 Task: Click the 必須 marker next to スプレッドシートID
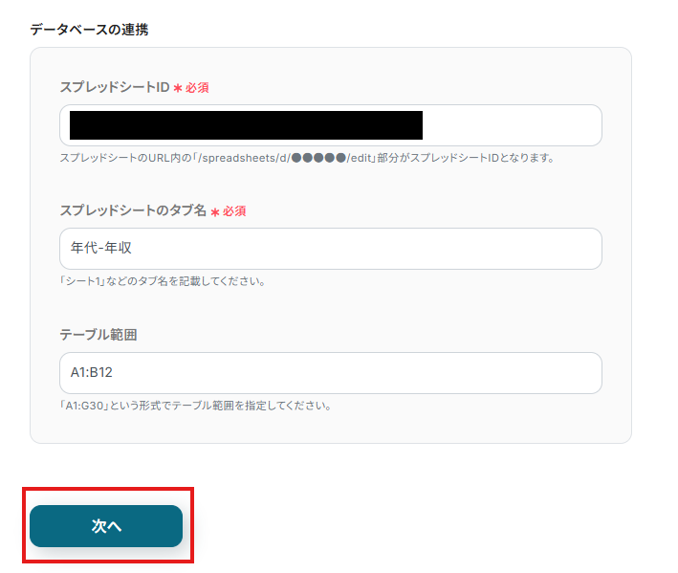197,88
